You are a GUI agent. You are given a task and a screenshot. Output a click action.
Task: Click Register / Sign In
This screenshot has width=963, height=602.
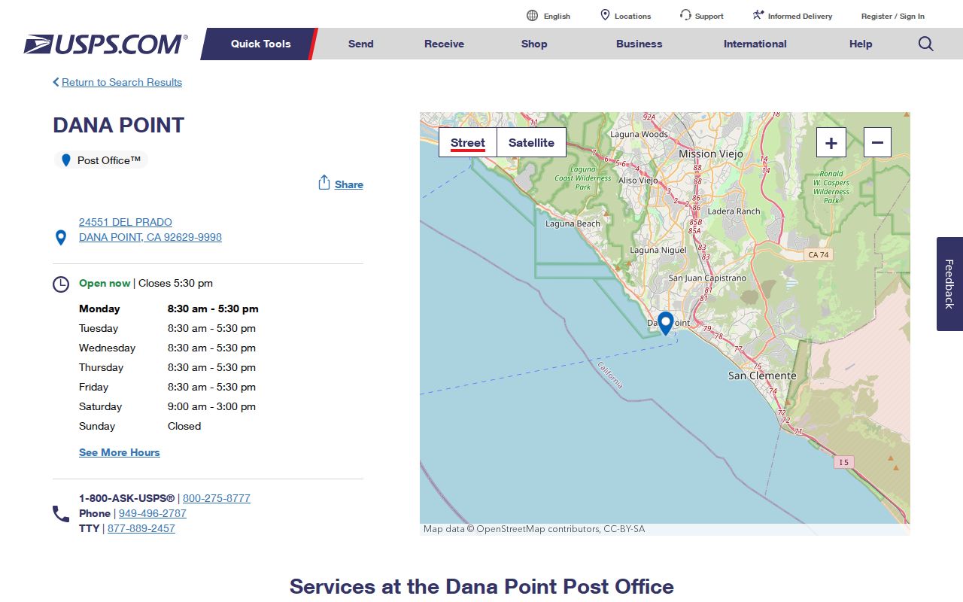(893, 16)
